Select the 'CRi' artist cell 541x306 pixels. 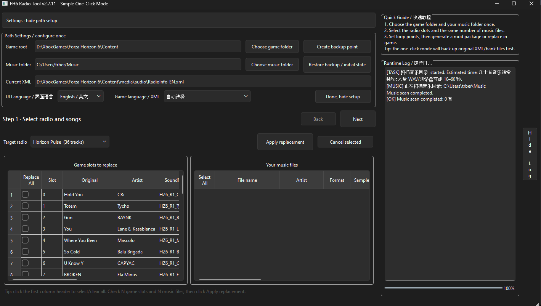coord(137,194)
